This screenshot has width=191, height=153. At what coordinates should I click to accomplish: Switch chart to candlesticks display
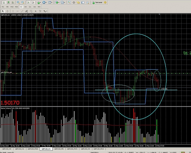[x=8, y=2]
